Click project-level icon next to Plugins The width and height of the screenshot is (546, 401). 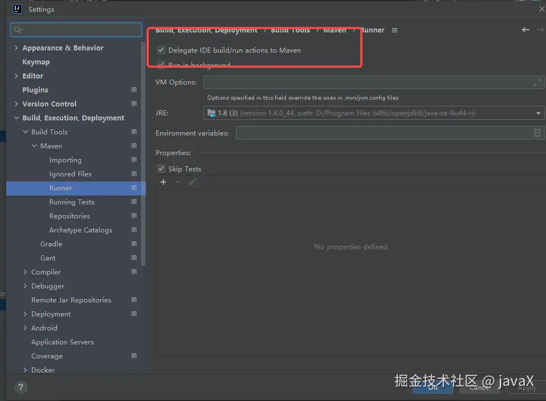coord(134,90)
